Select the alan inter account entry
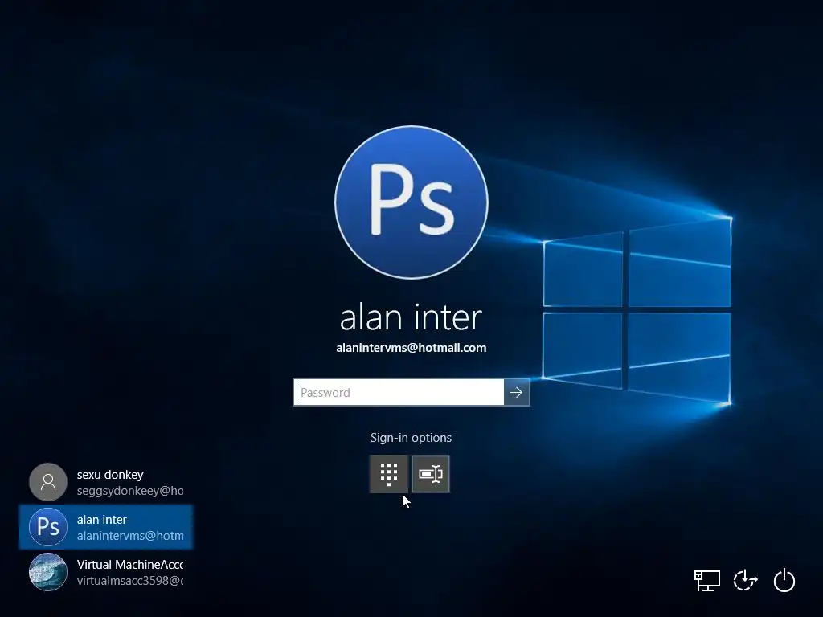823x617 pixels. [106, 527]
